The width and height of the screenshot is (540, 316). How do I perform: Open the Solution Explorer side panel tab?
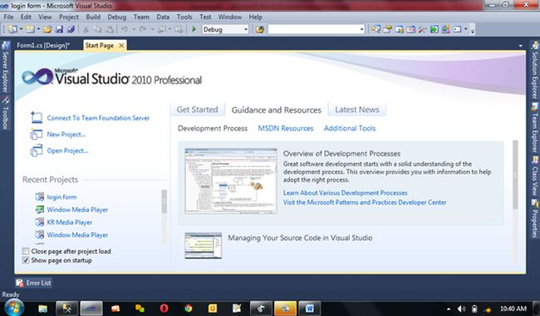535,69
